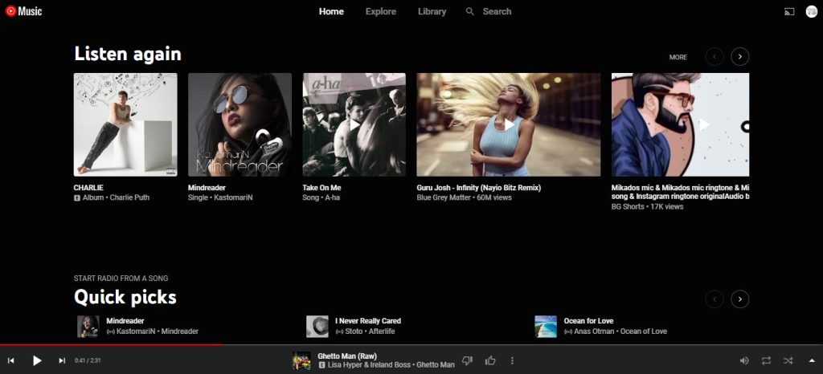
Task: Open BG Shorts channel link
Action: point(628,207)
